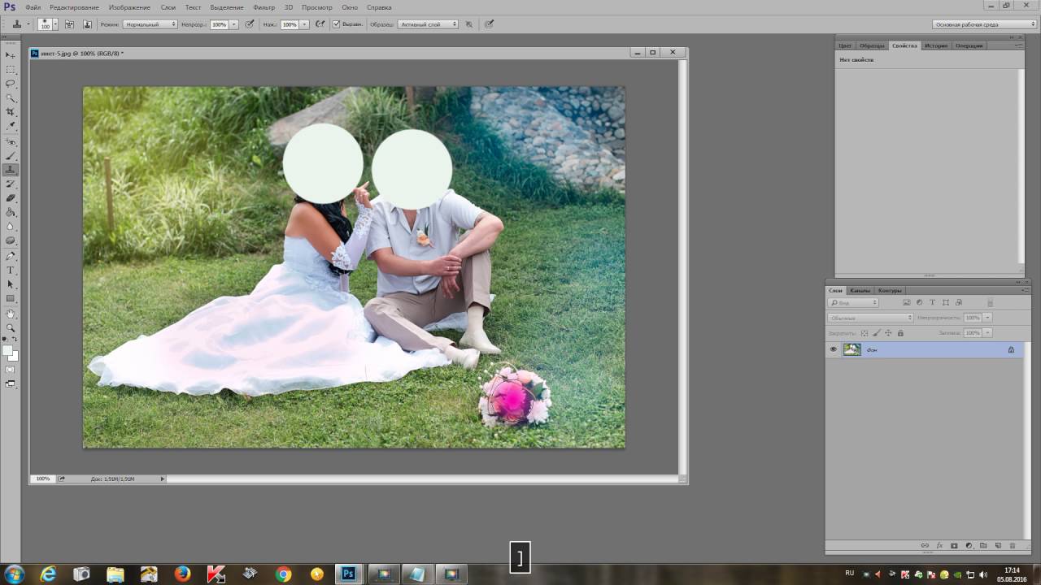Click the foreground color swatch
The height and width of the screenshot is (585, 1041).
pyautogui.click(x=7, y=350)
